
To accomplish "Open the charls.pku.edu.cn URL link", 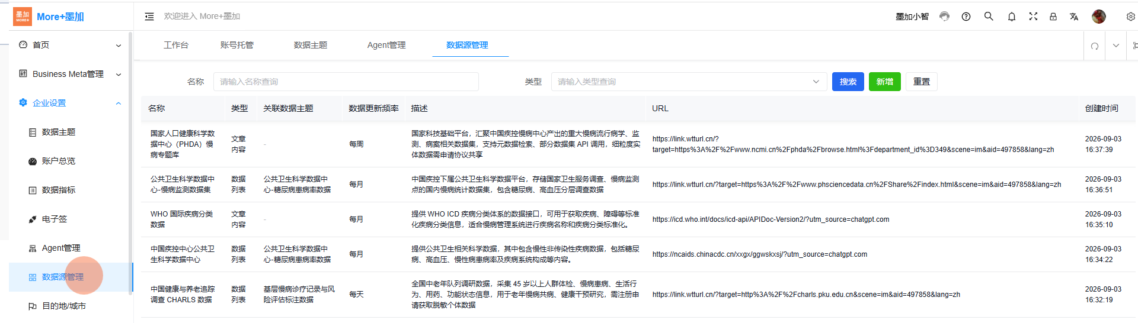I will pyautogui.click(x=806, y=295).
